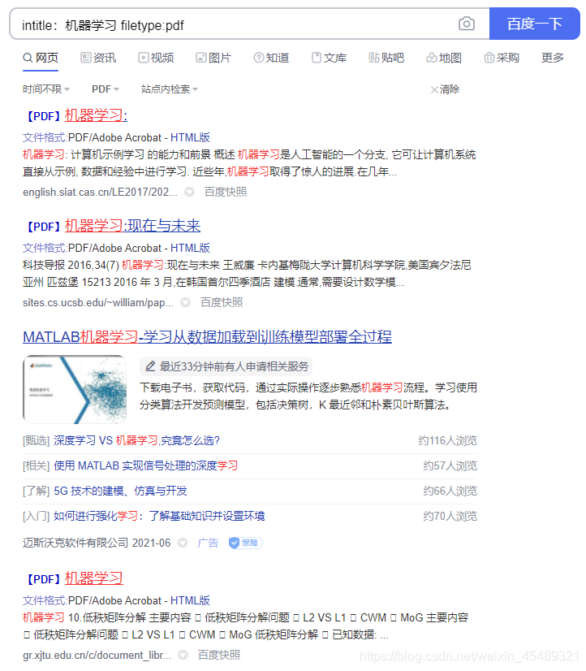Image resolution: width=586 pixels, height=671 pixels.
Task: Click the sites.cs.ucsb.edu URL
Action: 98,302
